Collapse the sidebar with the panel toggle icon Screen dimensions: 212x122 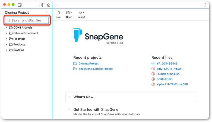click(x=20, y=5)
